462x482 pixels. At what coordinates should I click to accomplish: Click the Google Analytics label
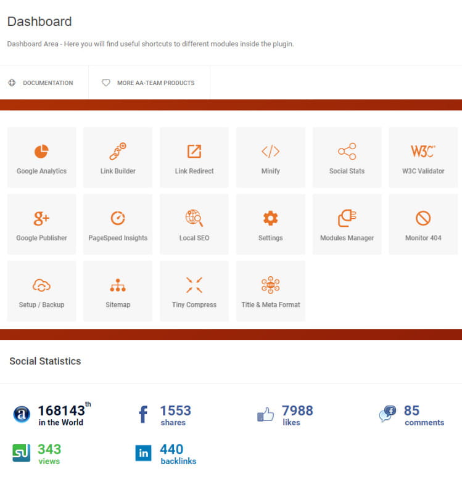(41, 171)
